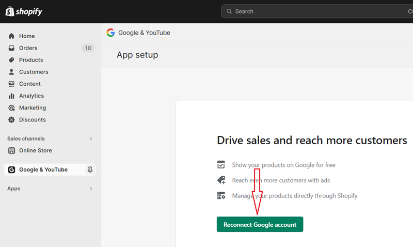Image resolution: width=413 pixels, height=247 pixels.
Task: Click the Orders inbox icon
Action: (x=11, y=48)
